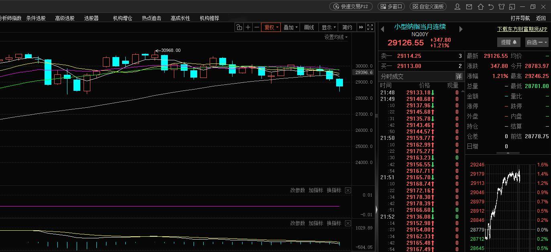The height and width of the screenshot is (252, 551).
Task: Click the 前结 28778.75 value
Action: pos(537,136)
